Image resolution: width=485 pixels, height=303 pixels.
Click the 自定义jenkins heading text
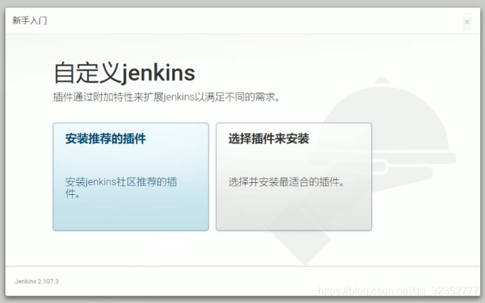coord(124,73)
